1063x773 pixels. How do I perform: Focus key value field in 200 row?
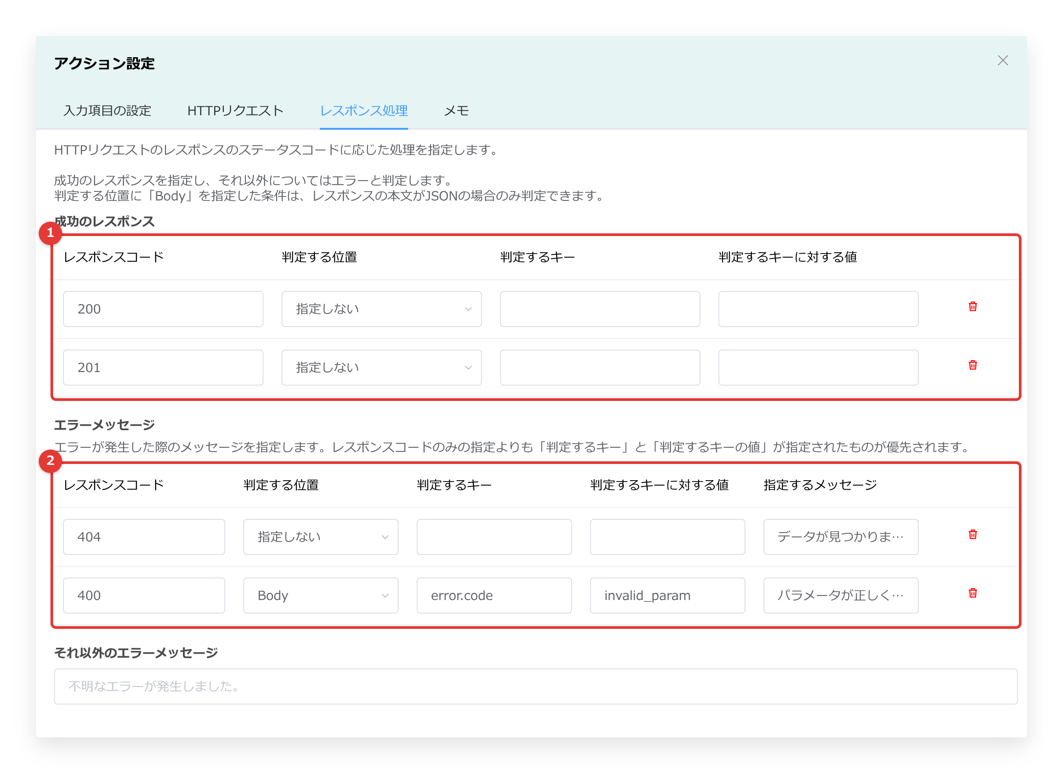[818, 309]
